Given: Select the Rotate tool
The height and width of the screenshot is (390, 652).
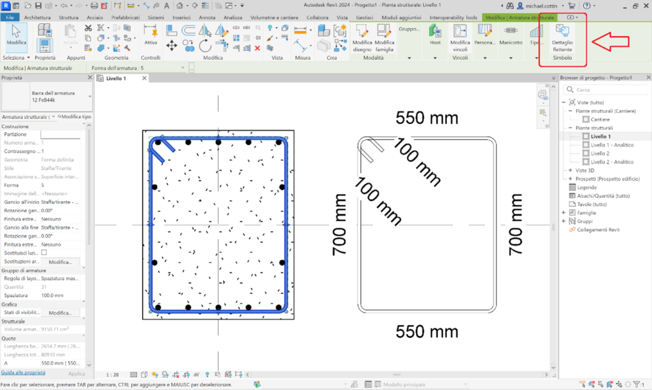Looking at the screenshot, I should 205,46.
